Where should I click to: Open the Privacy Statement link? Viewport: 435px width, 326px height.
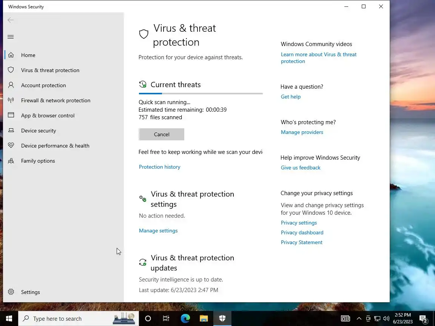(302, 242)
